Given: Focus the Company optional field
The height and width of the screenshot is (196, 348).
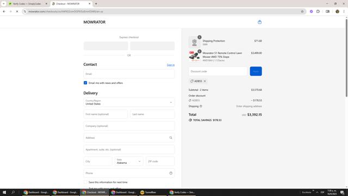Looking at the screenshot, I should (129, 126).
